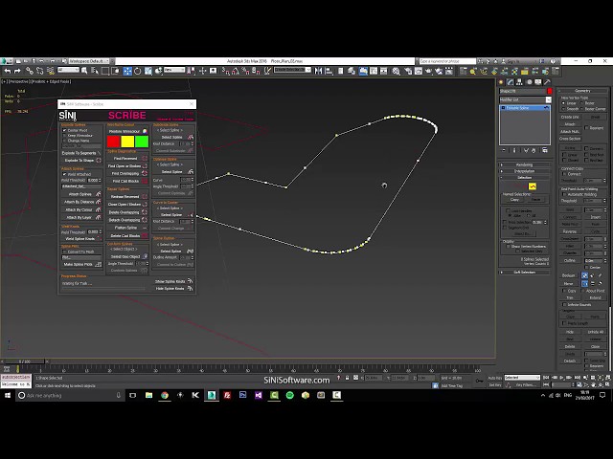The width and height of the screenshot is (613, 459).
Task: Enable Grey Wirecolour checkbox
Action: coord(64,136)
